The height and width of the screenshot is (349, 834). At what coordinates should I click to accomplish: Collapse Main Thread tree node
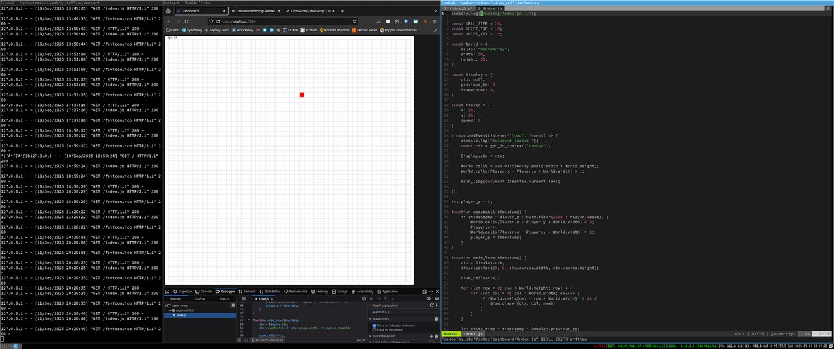(x=165, y=305)
